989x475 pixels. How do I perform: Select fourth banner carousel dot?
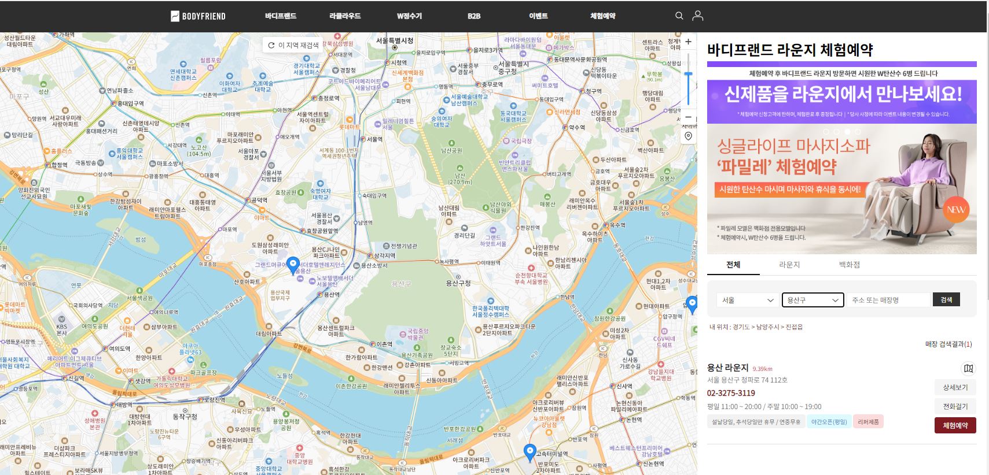(x=858, y=132)
